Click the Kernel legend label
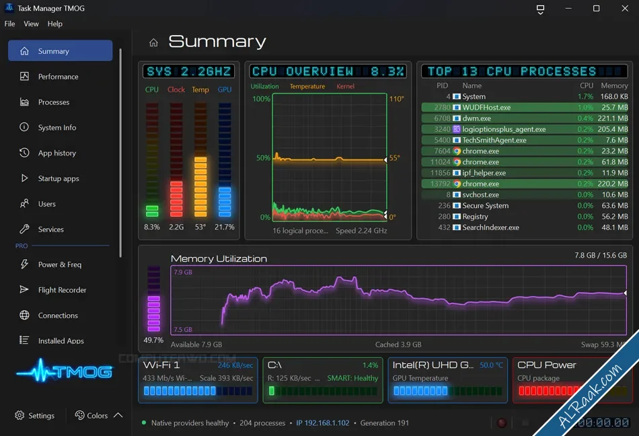The width and height of the screenshot is (639, 436). pos(345,86)
